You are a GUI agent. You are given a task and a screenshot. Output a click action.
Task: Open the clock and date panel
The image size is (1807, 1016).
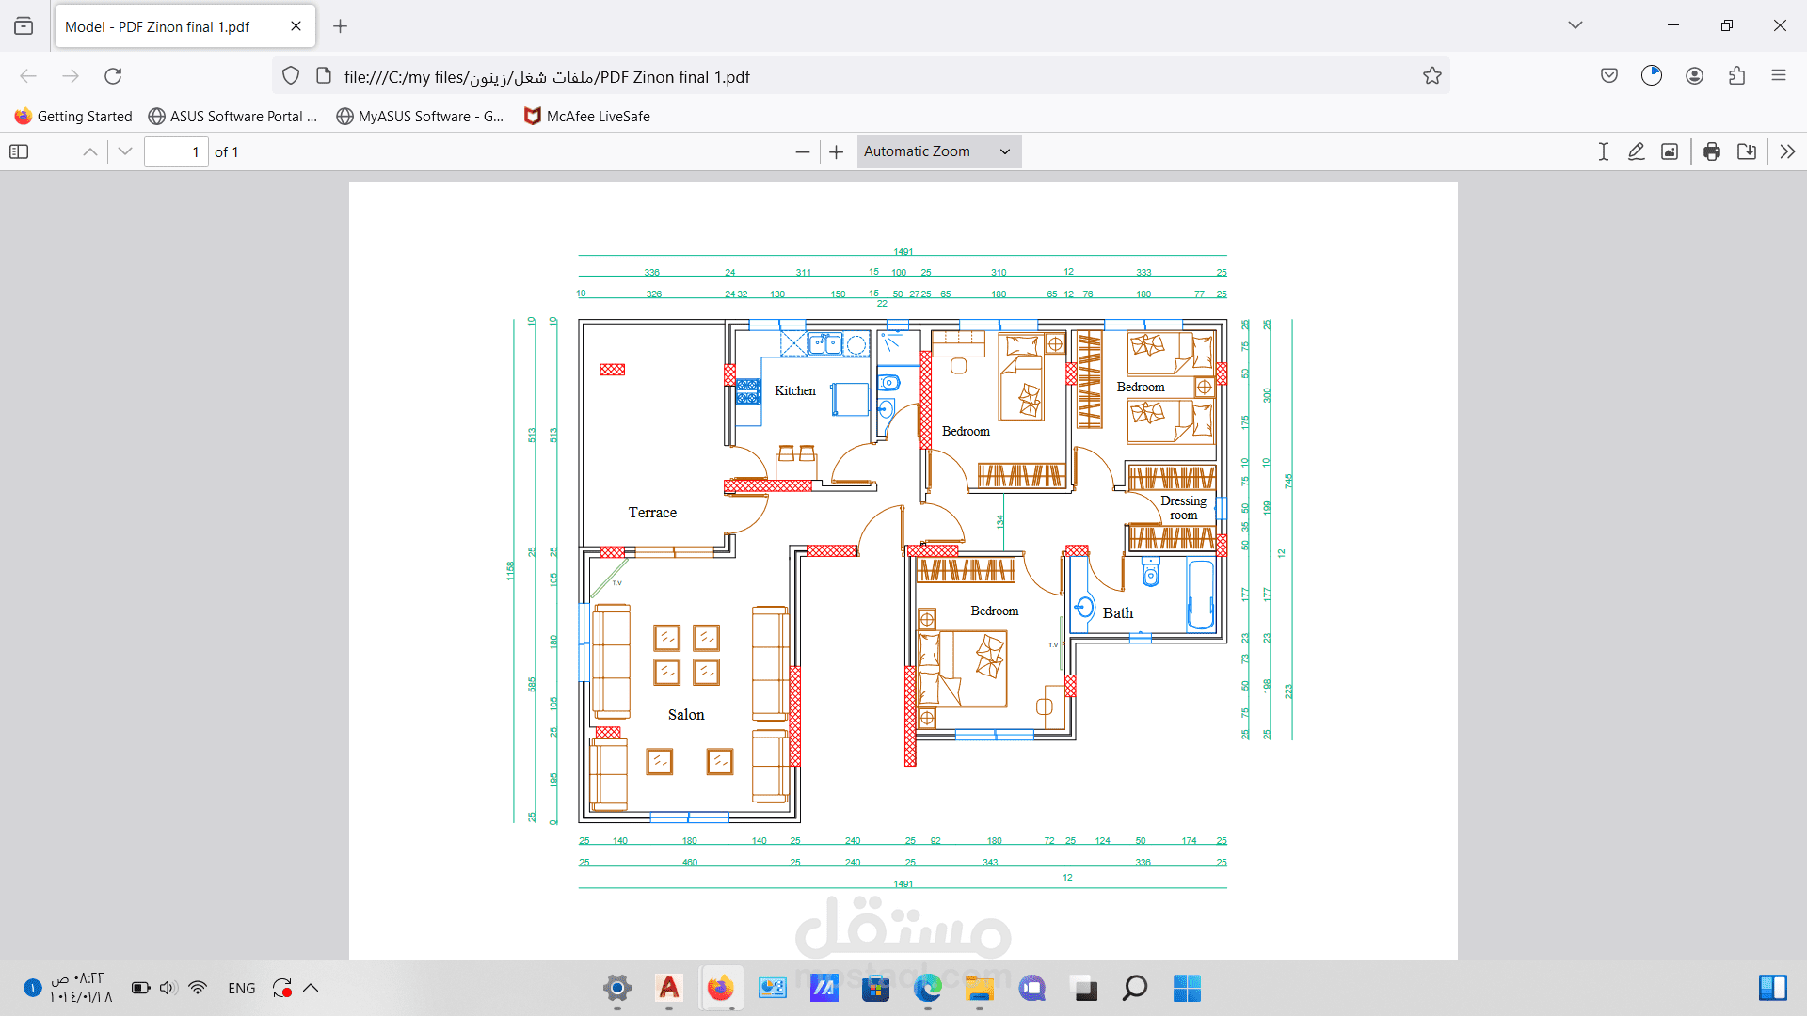coord(81,988)
